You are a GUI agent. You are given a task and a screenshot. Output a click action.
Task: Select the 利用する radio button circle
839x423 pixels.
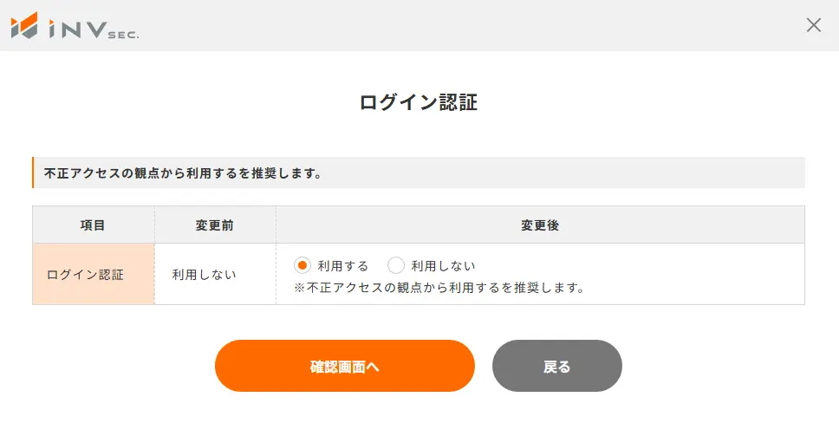[302, 265]
